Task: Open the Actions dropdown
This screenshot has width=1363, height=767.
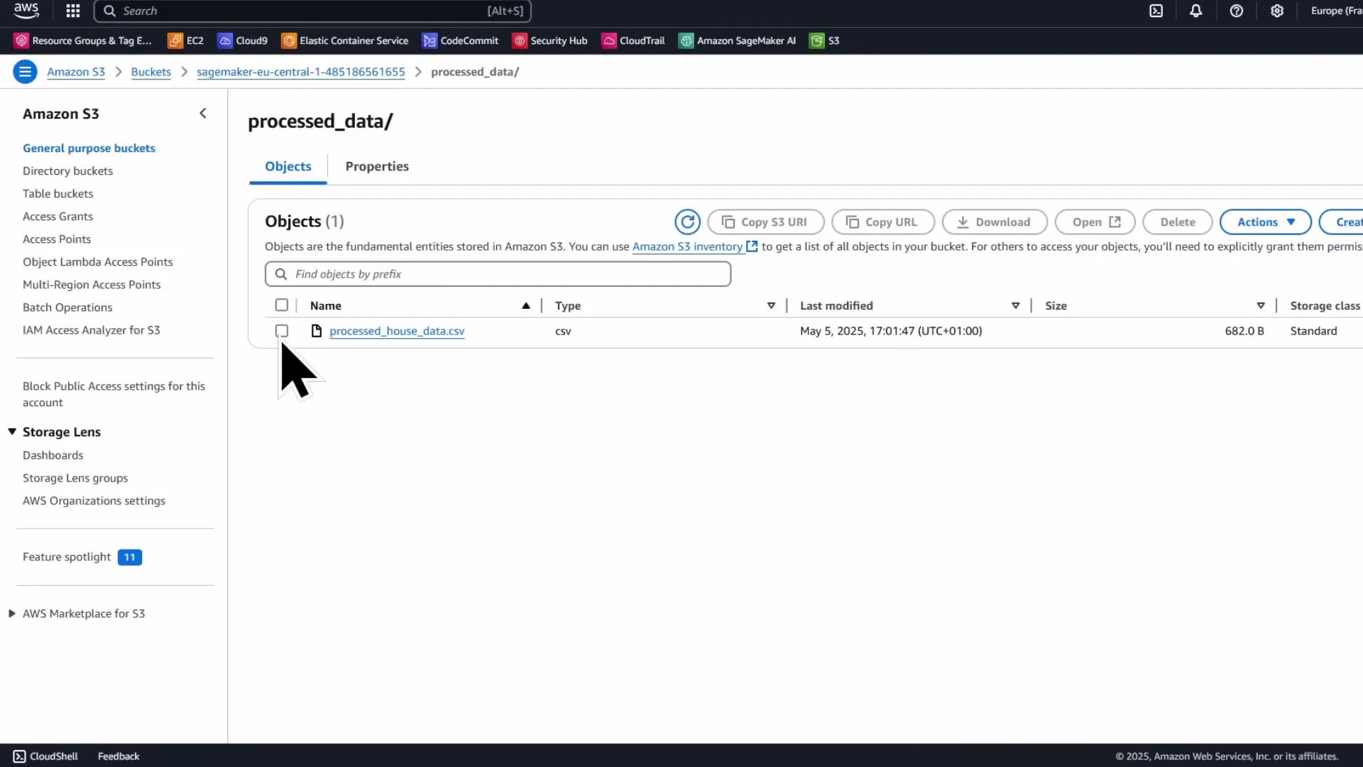Action: tap(1265, 222)
